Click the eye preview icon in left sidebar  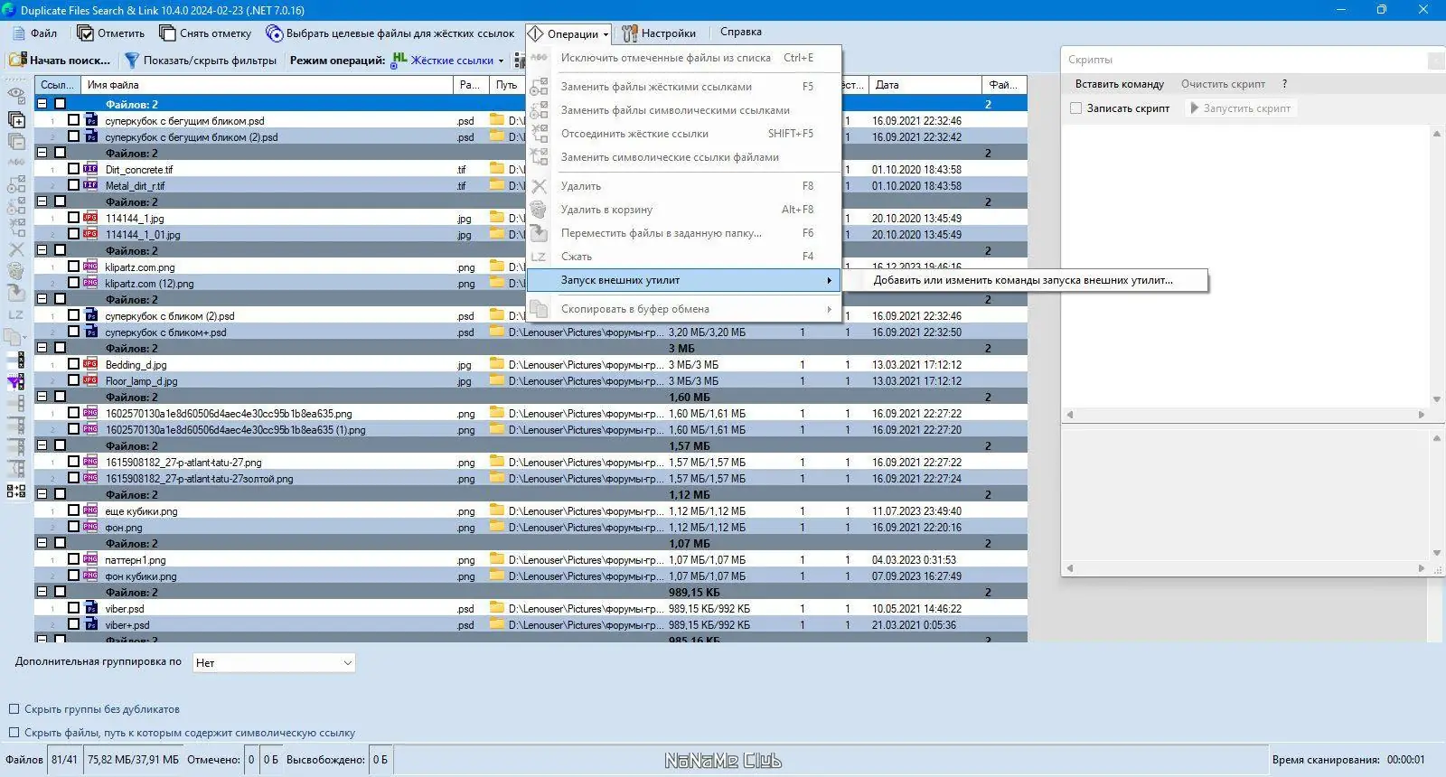pos(16,95)
